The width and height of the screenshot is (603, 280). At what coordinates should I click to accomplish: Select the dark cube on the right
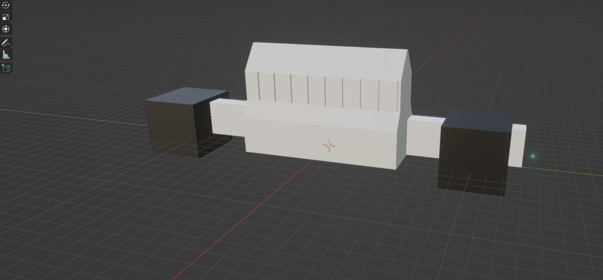click(471, 156)
